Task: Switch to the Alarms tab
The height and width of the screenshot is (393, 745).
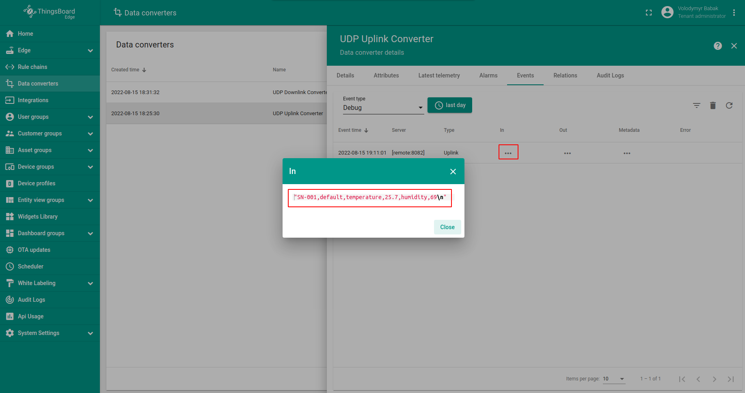Action: pos(488,75)
